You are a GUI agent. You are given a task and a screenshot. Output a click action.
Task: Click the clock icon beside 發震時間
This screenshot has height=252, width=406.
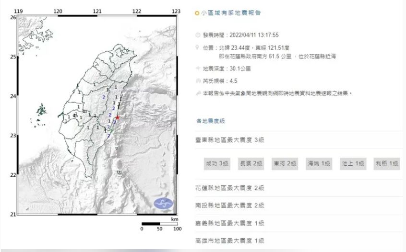point(198,35)
